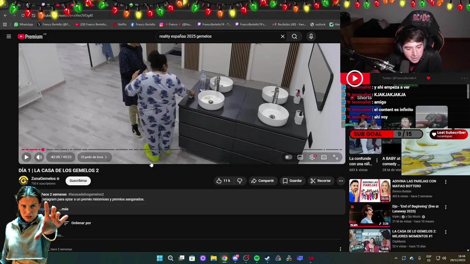Clear the search box with the X icon
This screenshot has height=264, width=470.
(x=283, y=36)
